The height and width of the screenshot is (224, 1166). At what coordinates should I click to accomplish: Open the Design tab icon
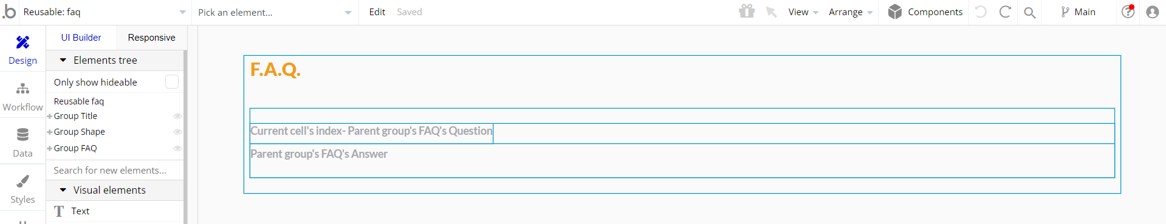click(22, 42)
